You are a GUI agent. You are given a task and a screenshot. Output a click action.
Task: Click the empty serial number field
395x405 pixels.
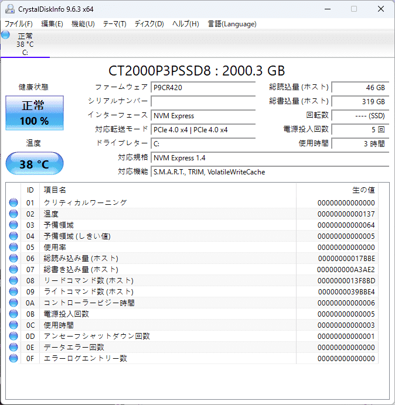point(203,101)
